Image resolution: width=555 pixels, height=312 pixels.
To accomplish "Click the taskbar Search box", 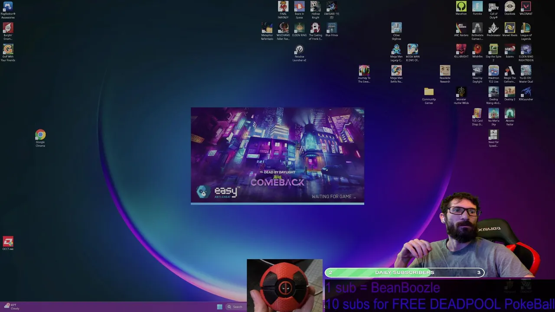I will pyautogui.click(x=235, y=307).
